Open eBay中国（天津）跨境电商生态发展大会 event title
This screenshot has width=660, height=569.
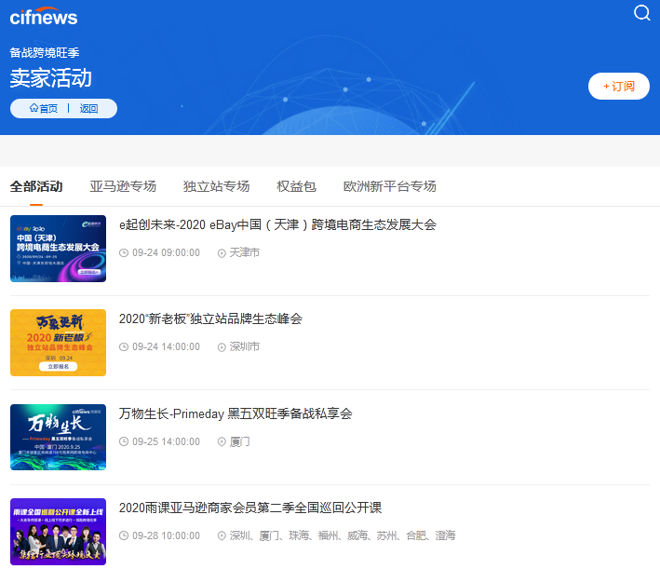(277, 225)
